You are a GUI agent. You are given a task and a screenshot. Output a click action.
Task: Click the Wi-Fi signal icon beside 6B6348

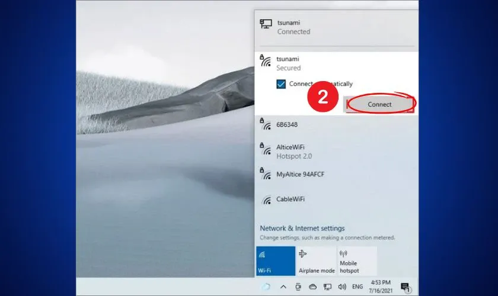(266, 124)
